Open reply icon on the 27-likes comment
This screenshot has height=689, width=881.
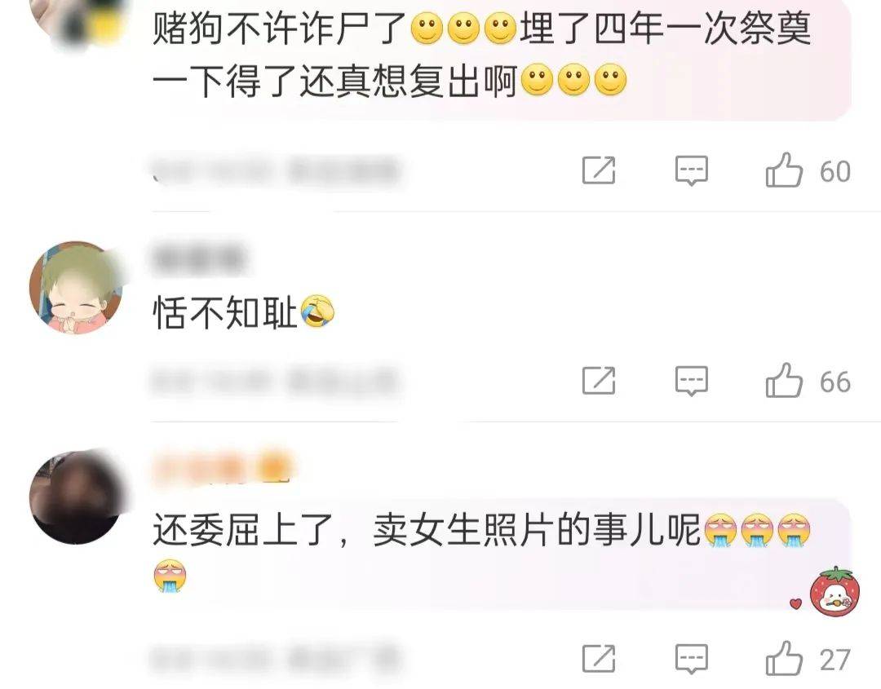pyautogui.click(x=692, y=659)
